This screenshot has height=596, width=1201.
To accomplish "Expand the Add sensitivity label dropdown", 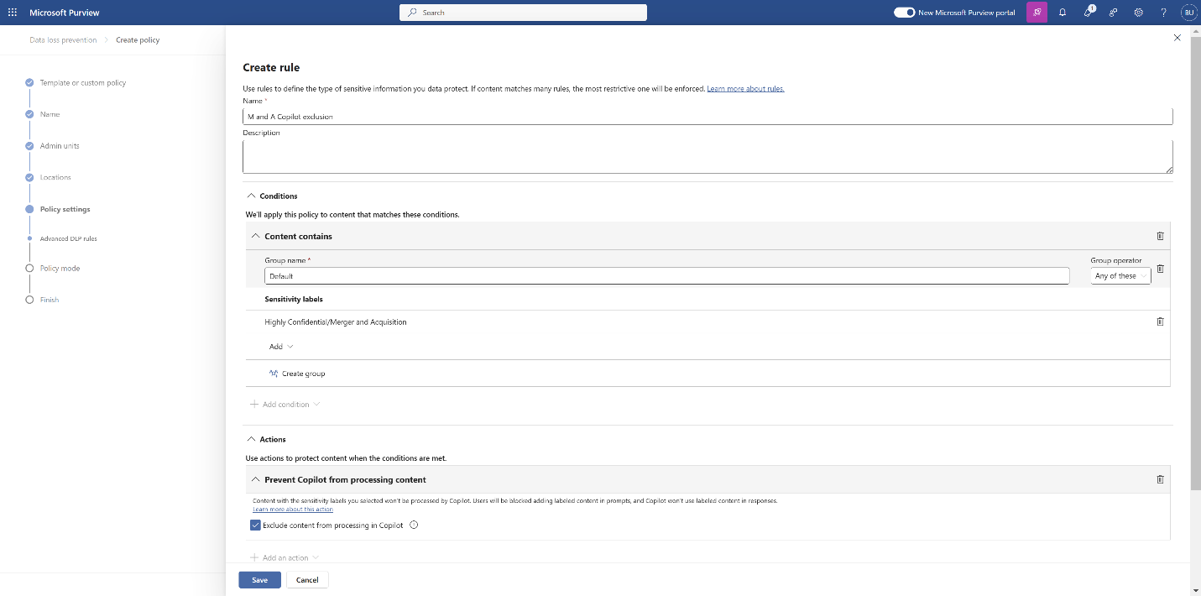I will click(x=281, y=347).
